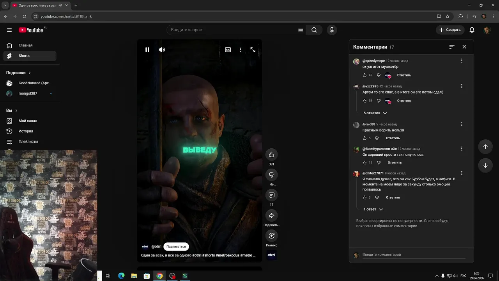The height and width of the screenshot is (281, 499).
Task: Open История in sidebar
Action: click(x=30, y=131)
